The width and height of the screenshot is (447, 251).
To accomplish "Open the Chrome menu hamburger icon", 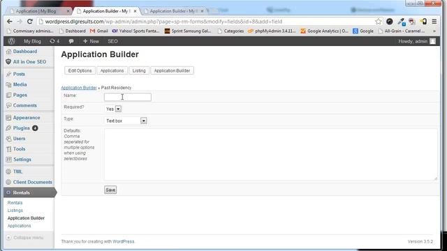I will coord(434,22).
